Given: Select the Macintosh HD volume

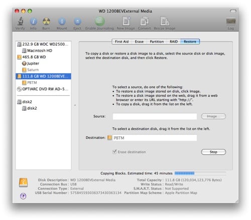Looking at the screenshot, I should (x=43, y=51).
